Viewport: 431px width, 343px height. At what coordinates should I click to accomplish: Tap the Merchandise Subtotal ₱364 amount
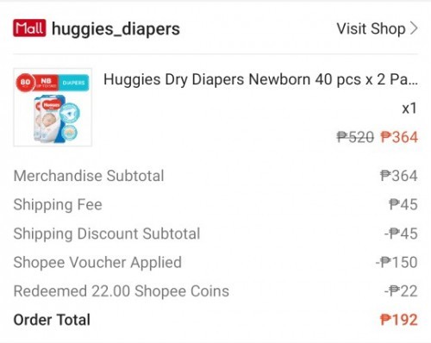tap(399, 176)
